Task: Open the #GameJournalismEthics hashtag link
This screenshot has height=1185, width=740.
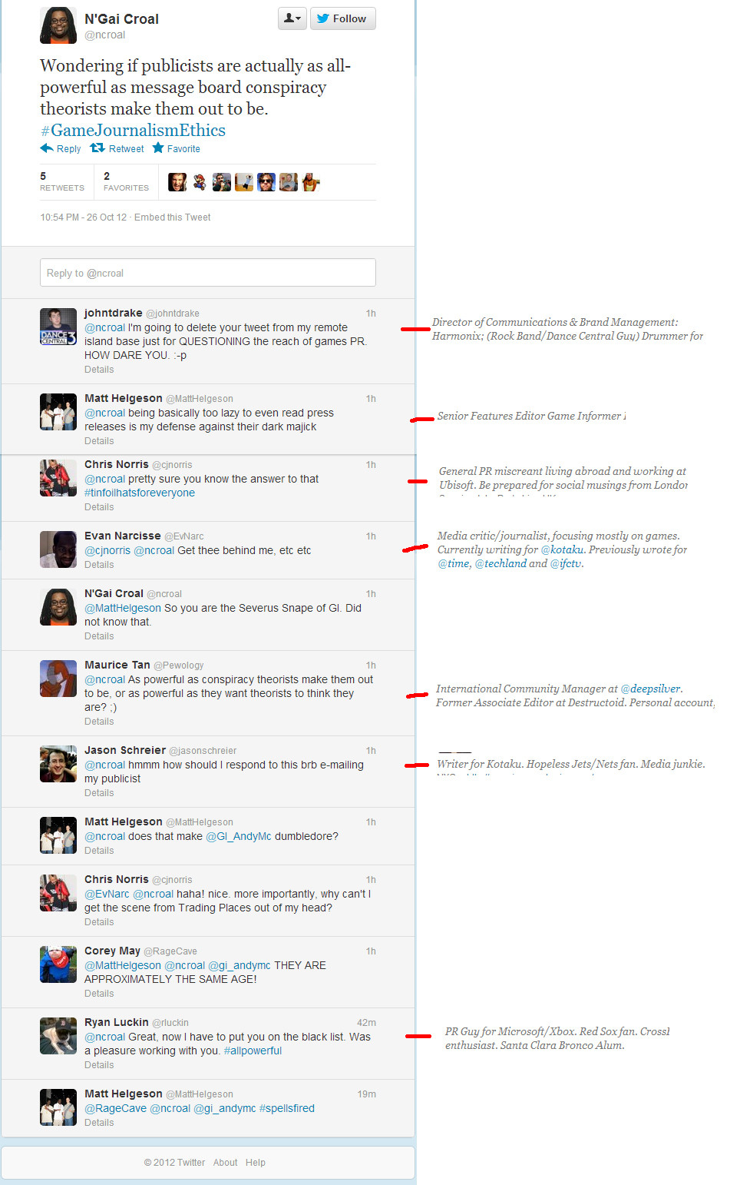Action: 133,131
